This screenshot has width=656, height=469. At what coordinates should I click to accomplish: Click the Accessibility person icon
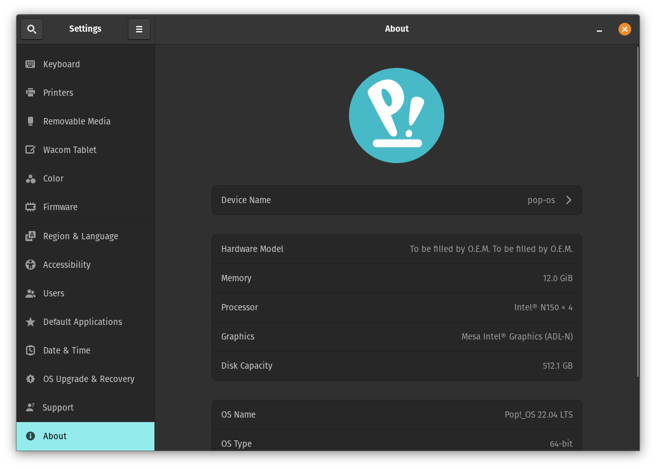[30, 265]
